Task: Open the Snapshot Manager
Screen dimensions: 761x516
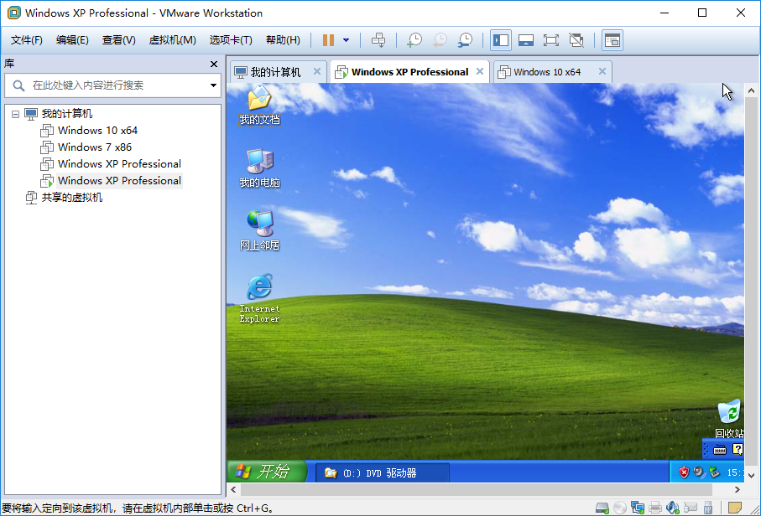Action: [467, 39]
